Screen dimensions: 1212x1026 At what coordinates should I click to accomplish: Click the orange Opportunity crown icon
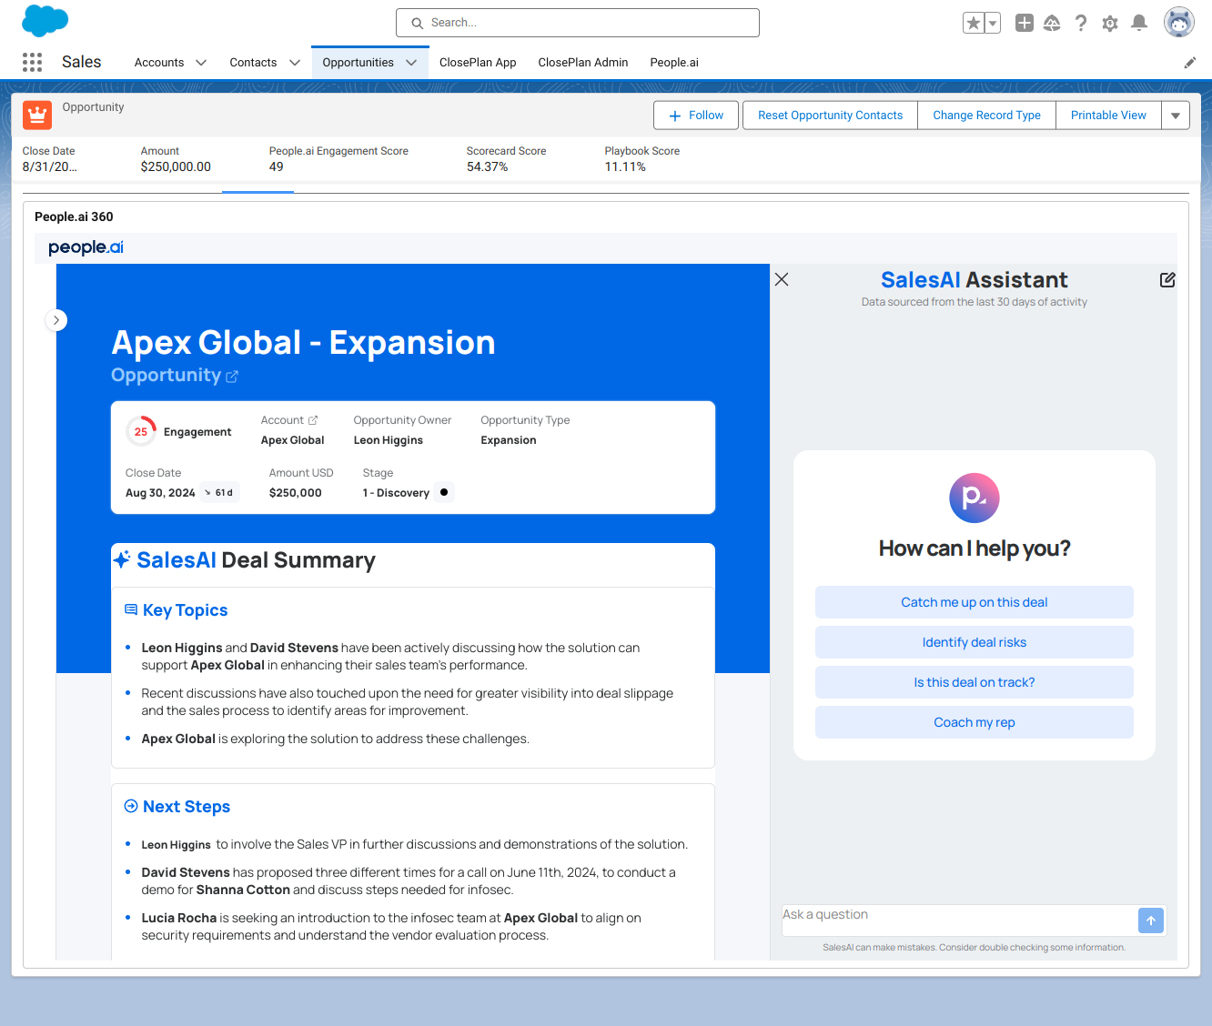point(37,115)
